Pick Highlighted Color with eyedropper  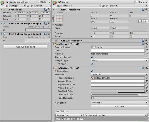pyautogui.click(x=146, y=84)
